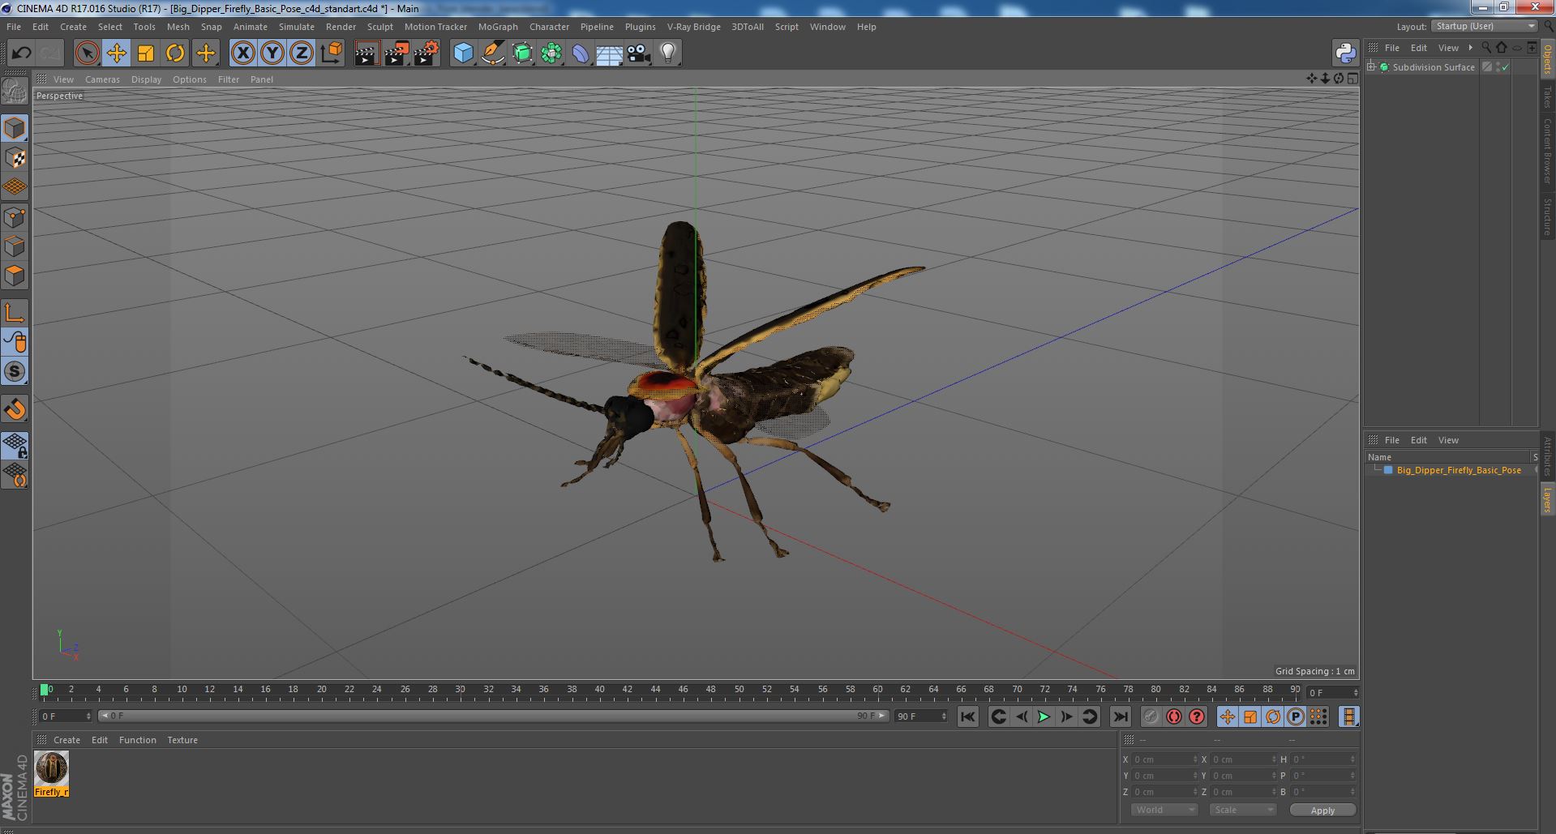Expand the Subdivision Surface object tree

(x=1371, y=66)
